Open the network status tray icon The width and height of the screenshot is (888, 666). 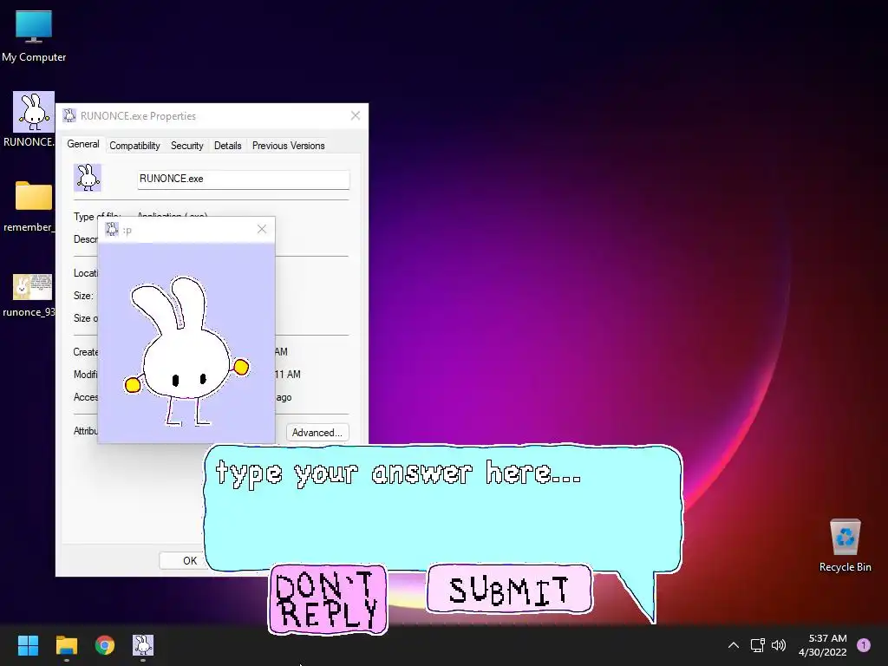pos(757,645)
